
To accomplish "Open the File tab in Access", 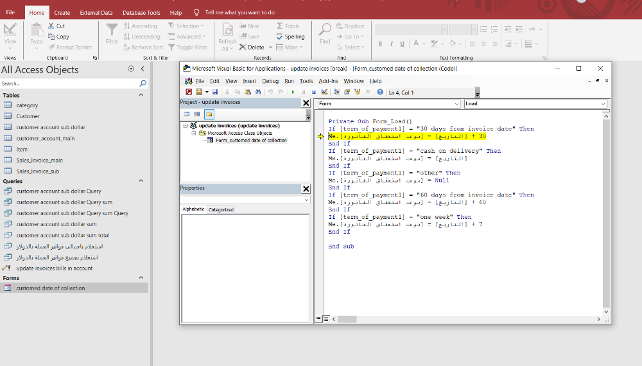I will tap(11, 13).
